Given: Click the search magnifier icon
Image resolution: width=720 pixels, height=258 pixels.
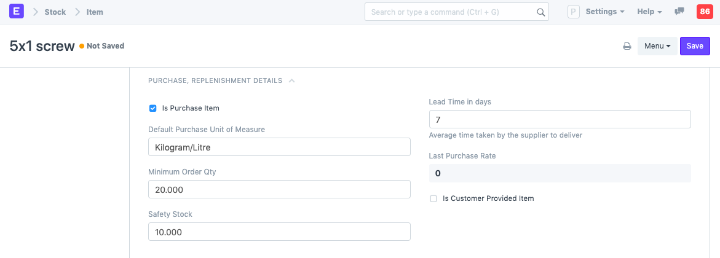Looking at the screenshot, I should pos(541,12).
